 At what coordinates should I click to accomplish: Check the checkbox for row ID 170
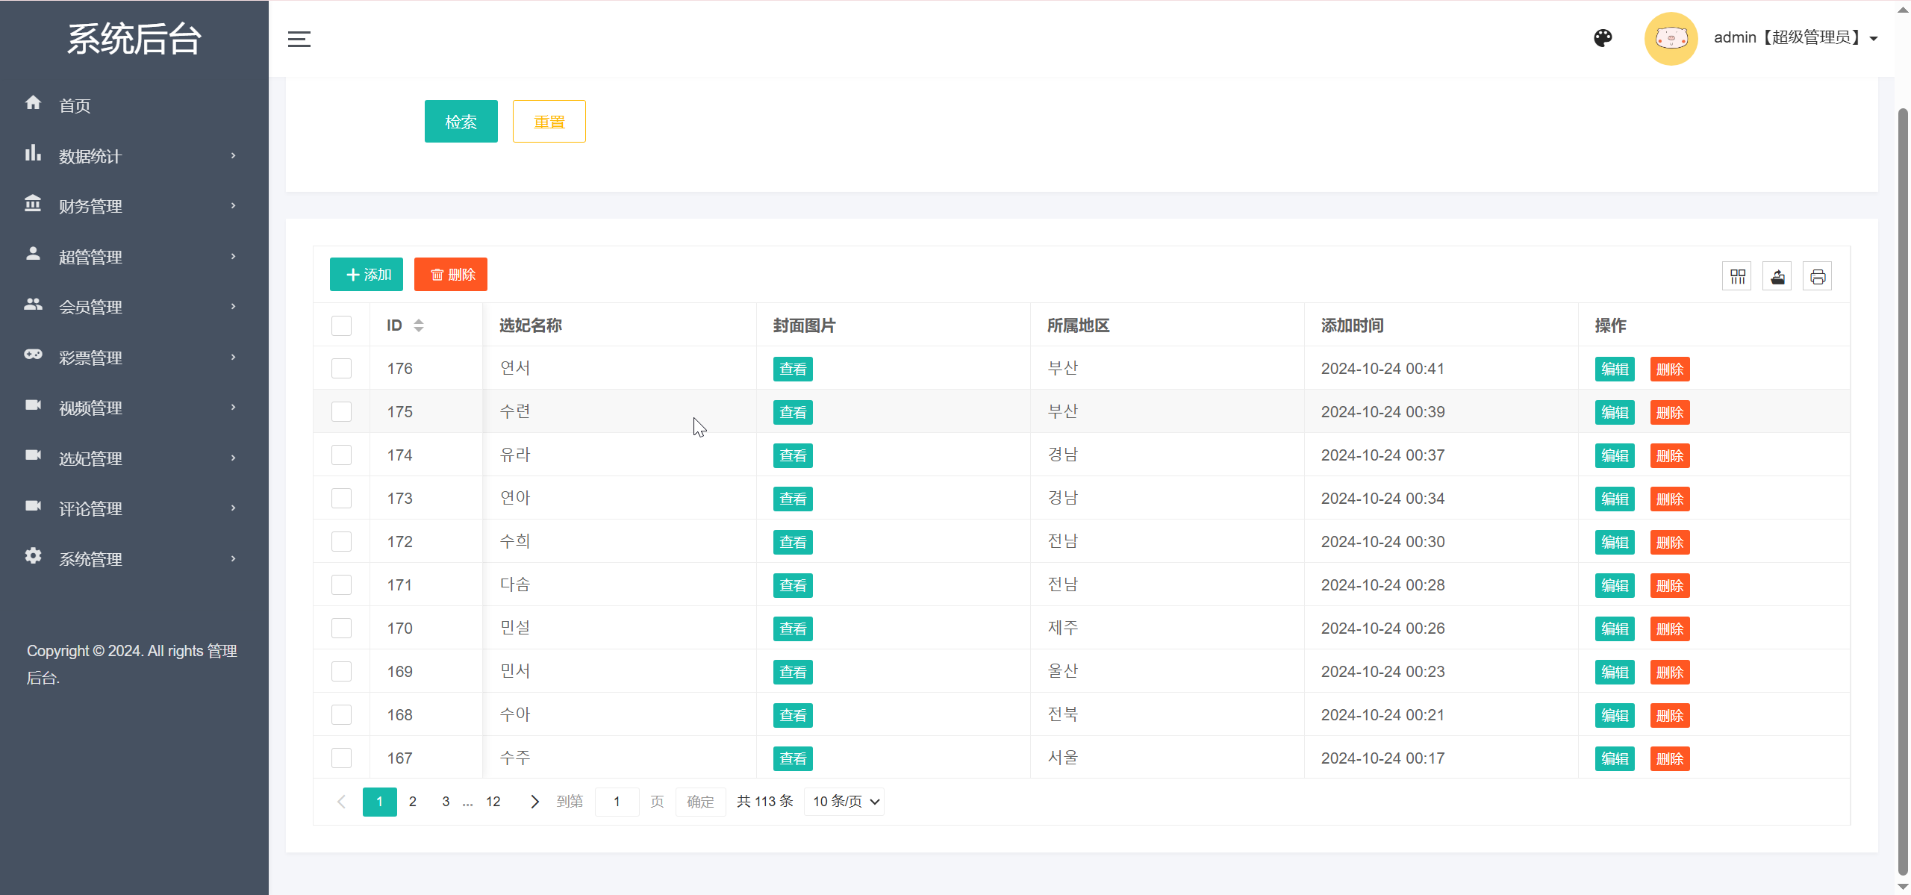pyautogui.click(x=341, y=628)
